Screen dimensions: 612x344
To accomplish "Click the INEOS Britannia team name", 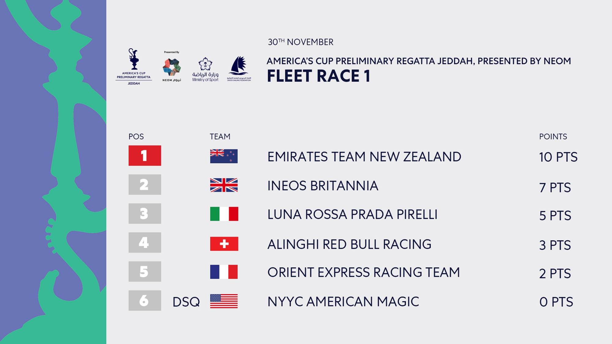I will tap(323, 186).
